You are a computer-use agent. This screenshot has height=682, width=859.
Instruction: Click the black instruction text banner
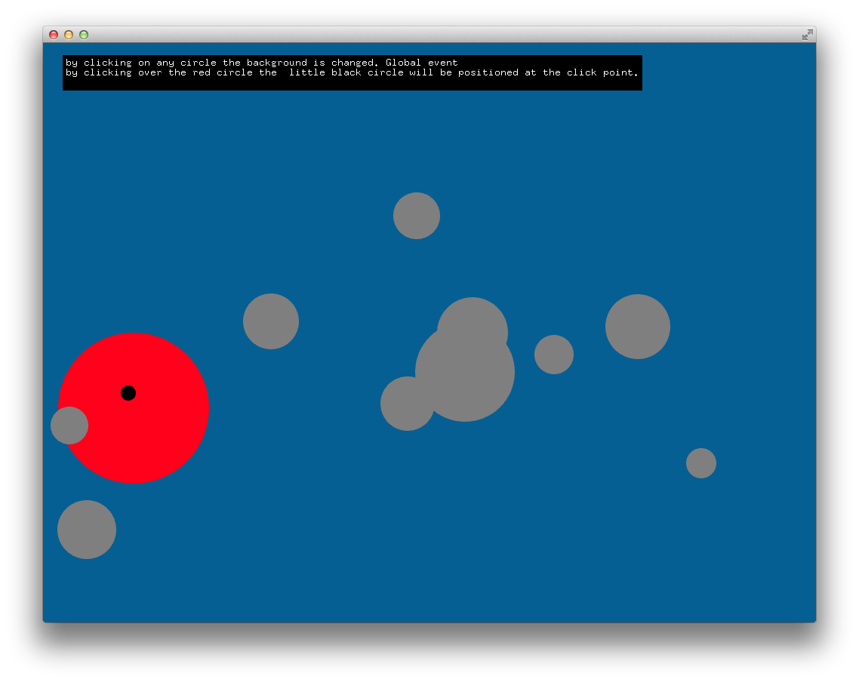coord(352,72)
